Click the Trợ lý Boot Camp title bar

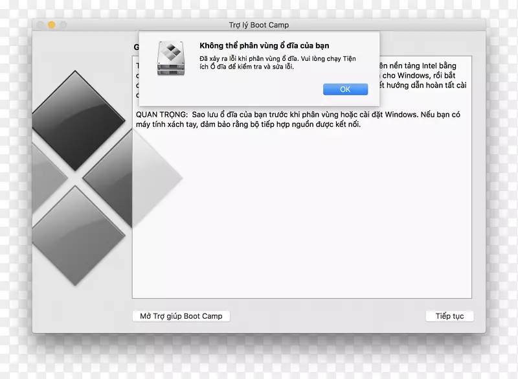pyautogui.click(x=259, y=24)
